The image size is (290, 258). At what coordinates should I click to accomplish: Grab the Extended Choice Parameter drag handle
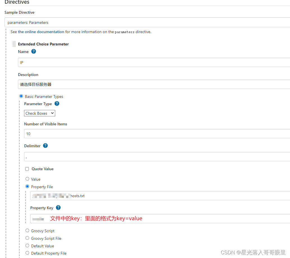pos(14,44)
